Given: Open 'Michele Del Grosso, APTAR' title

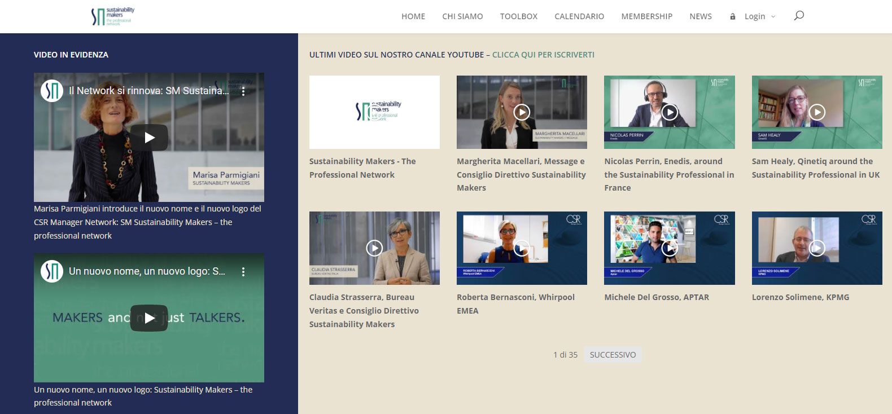Looking at the screenshot, I should [x=657, y=297].
